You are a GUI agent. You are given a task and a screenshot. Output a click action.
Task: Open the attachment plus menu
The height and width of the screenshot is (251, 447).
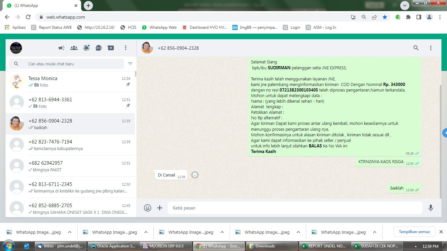pos(160,208)
